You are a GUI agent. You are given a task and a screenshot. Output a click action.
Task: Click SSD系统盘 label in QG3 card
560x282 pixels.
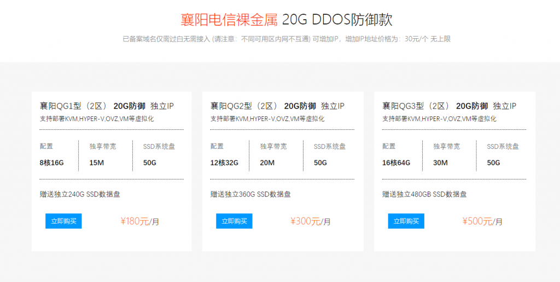tap(503, 146)
